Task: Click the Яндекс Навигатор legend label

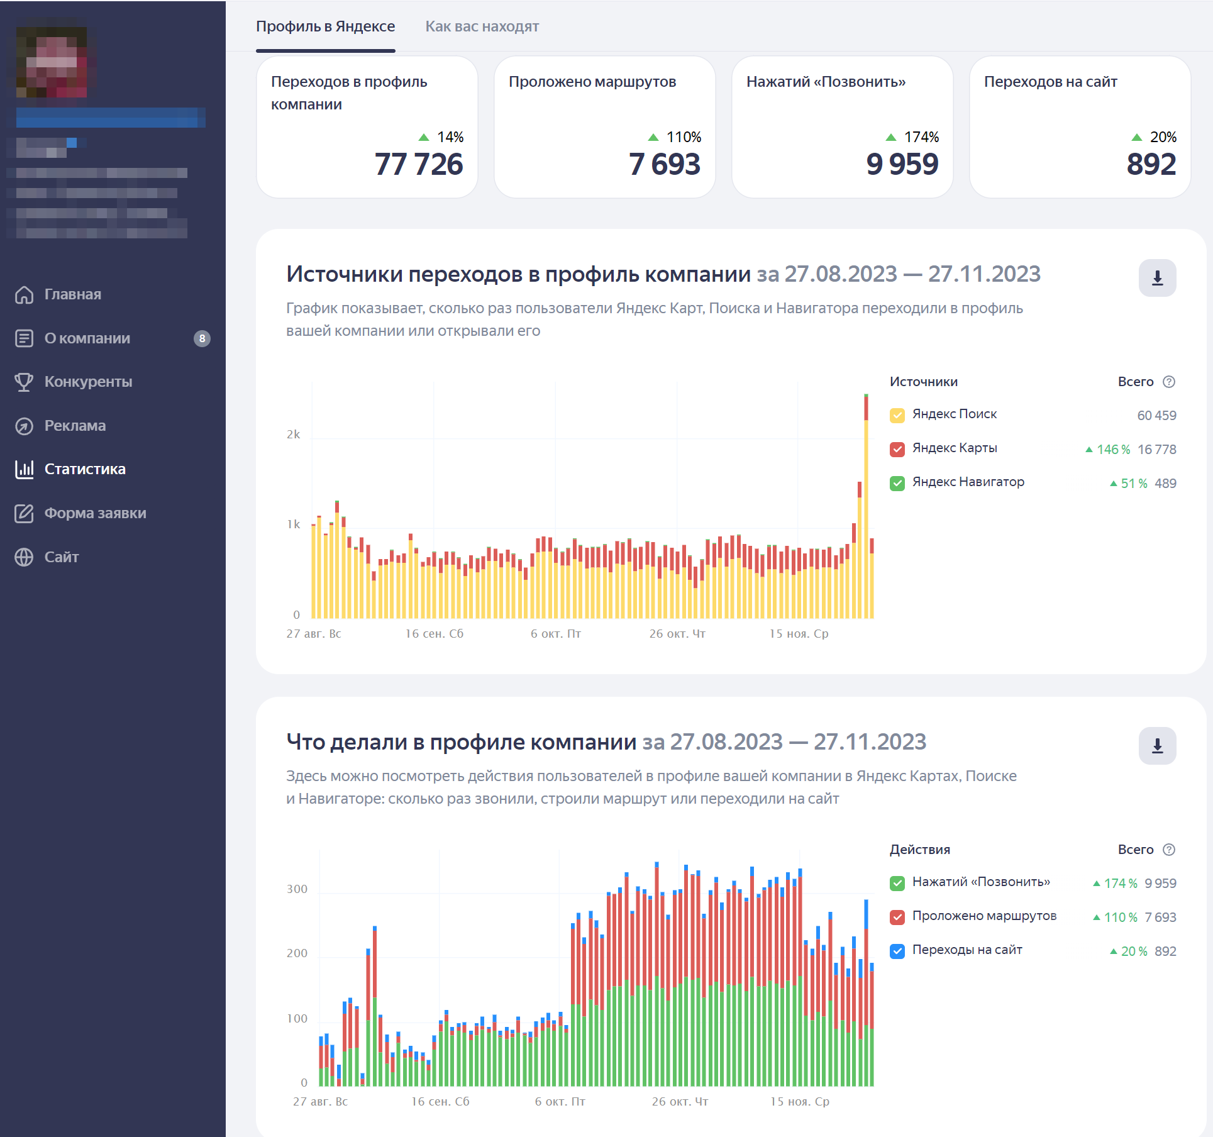Action: click(x=968, y=482)
